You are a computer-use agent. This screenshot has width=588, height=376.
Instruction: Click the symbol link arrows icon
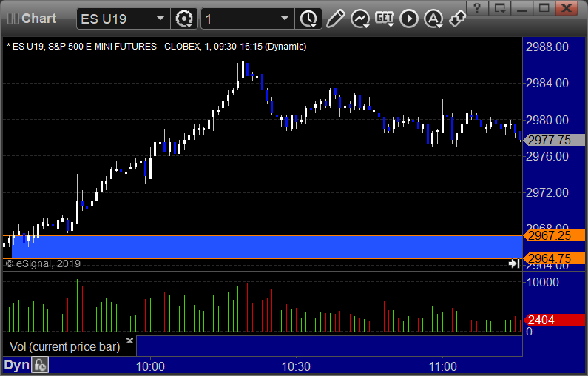pyautogui.click(x=458, y=19)
